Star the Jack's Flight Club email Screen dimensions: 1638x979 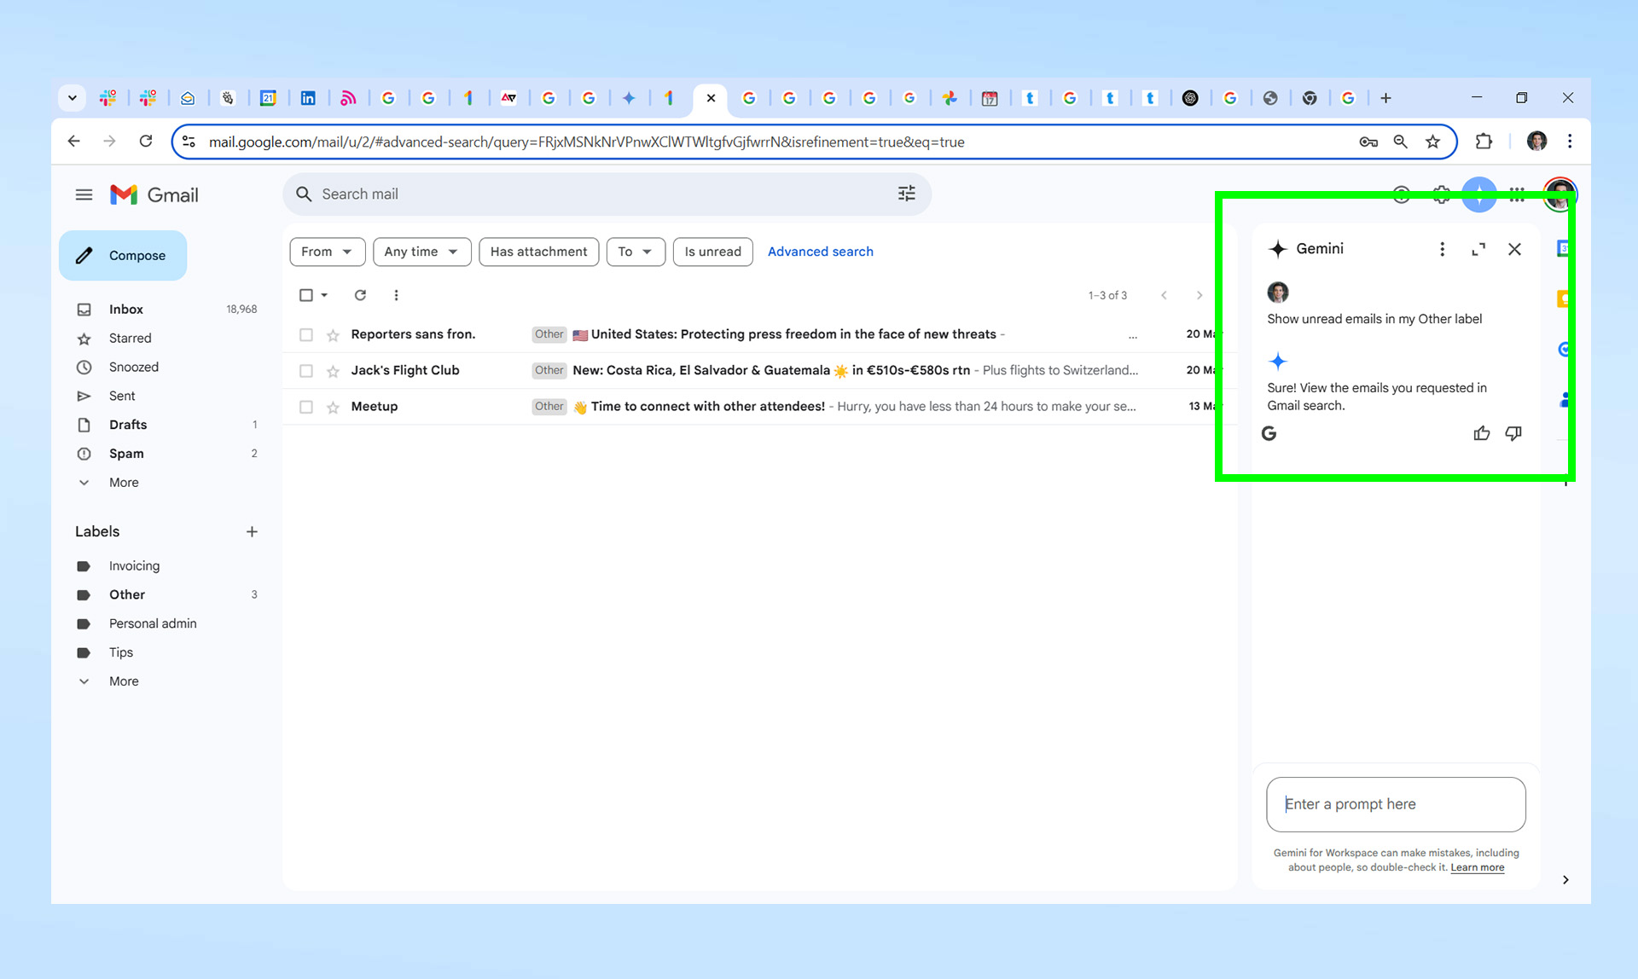(x=333, y=371)
